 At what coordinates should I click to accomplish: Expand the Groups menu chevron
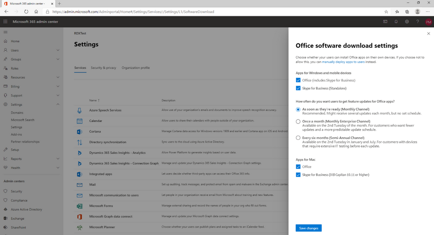(x=58, y=59)
